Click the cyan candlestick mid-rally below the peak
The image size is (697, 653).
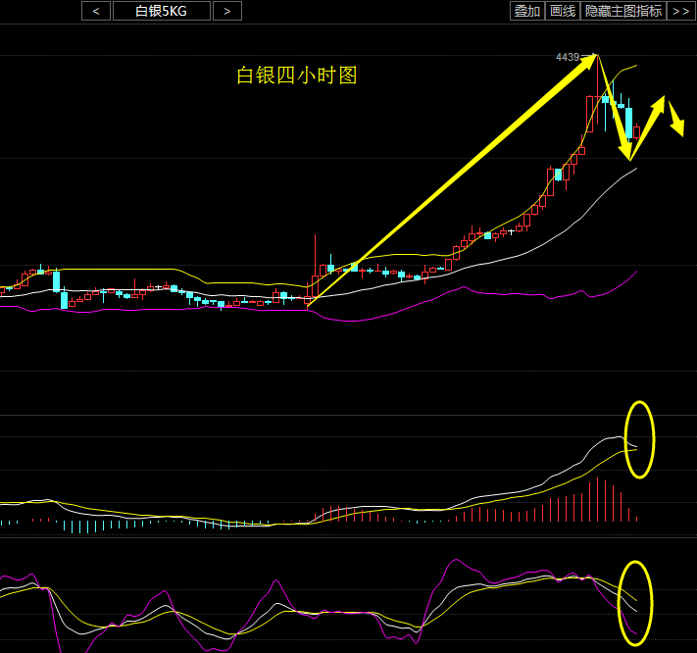[559, 175]
